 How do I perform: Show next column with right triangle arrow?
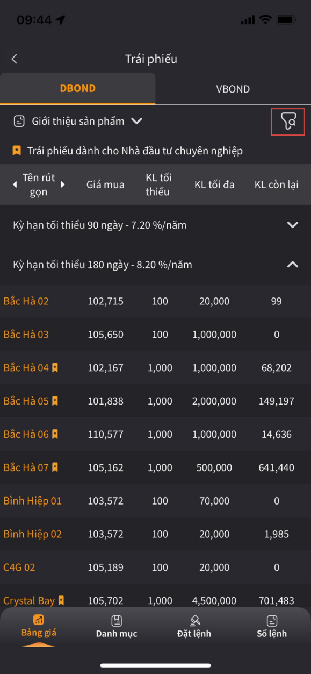click(63, 185)
